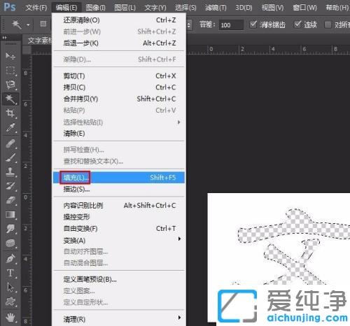Toggle the 连续 contiguous checkbox
The image size is (350, 326).
(x=297, y=24)
